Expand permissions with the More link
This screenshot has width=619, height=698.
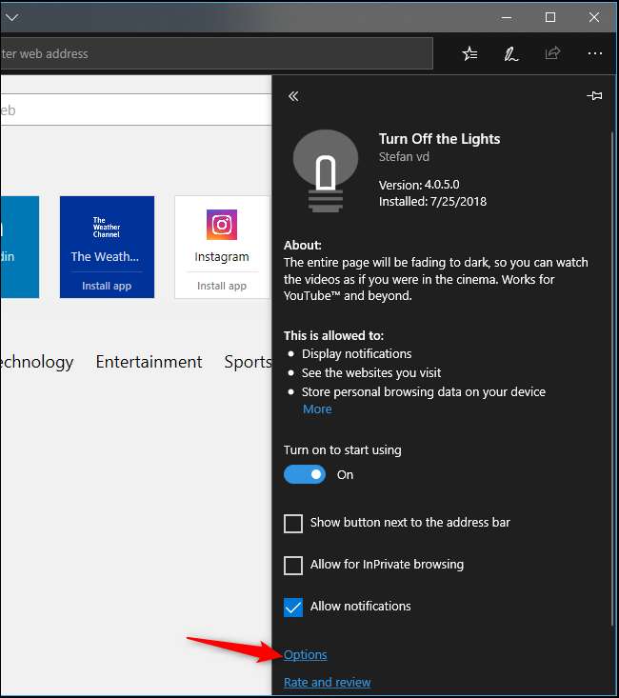[317, 409]
